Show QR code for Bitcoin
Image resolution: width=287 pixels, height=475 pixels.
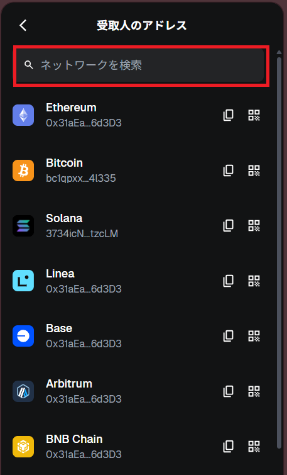point(254,170)
